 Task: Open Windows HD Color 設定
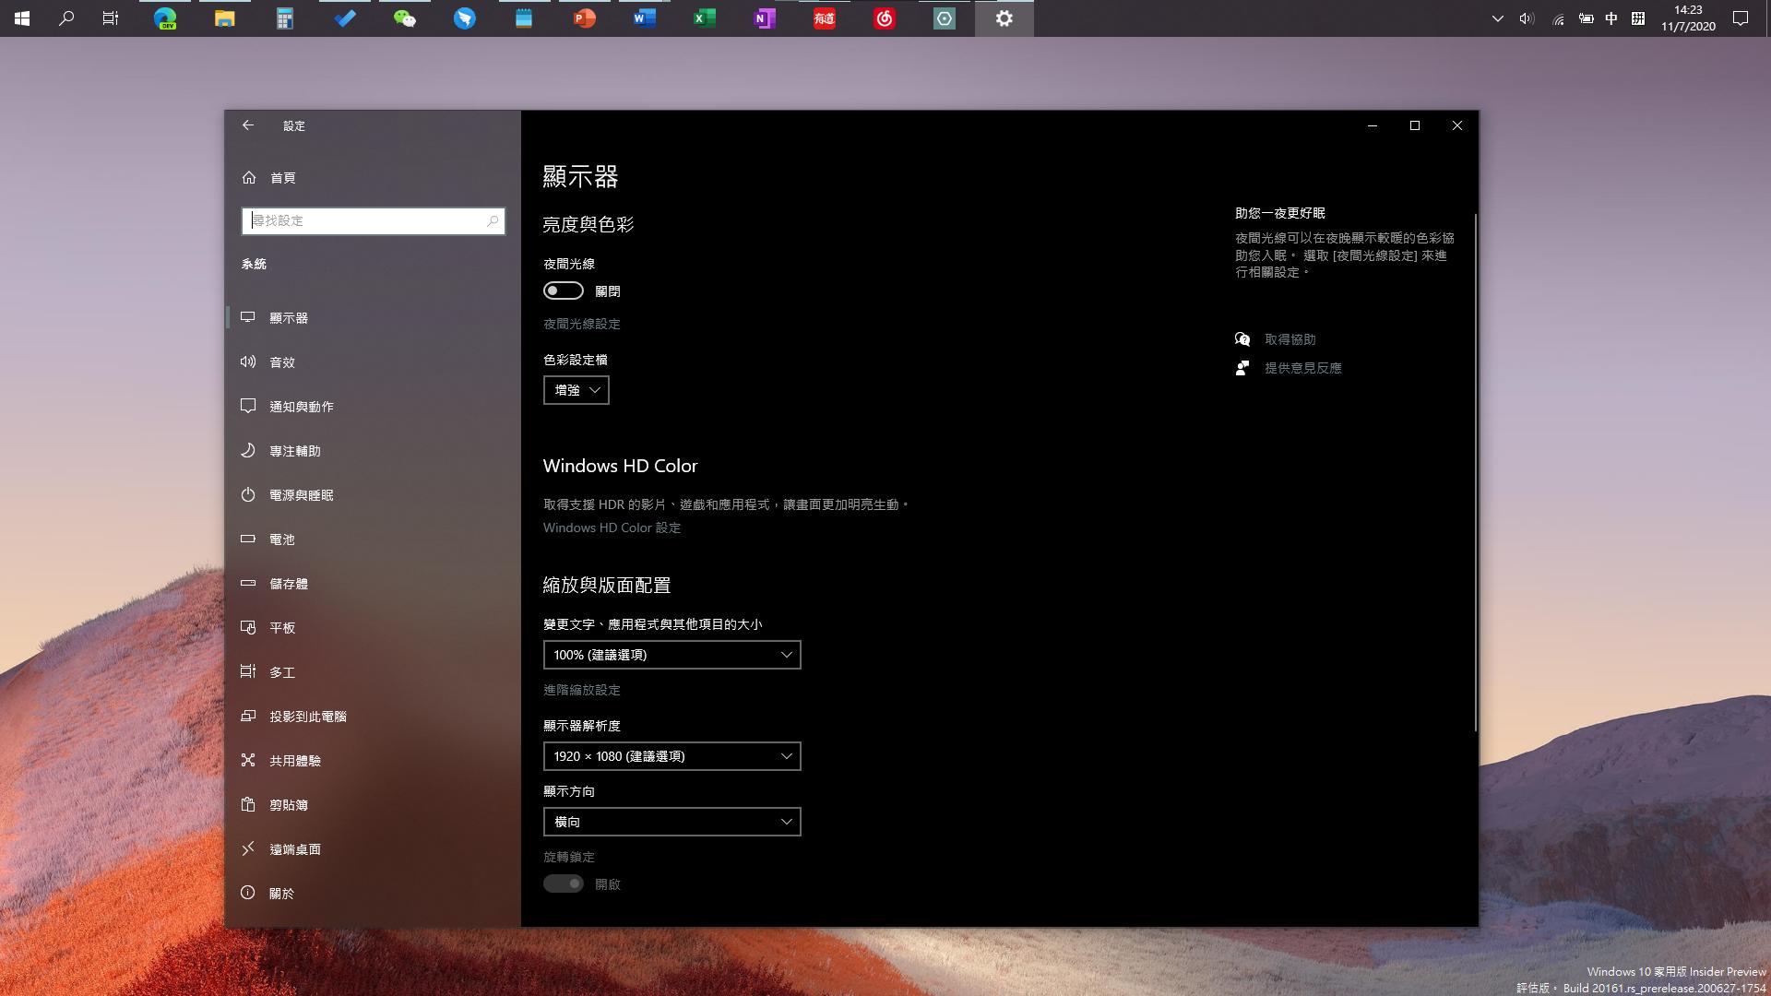tap(611, 527)
